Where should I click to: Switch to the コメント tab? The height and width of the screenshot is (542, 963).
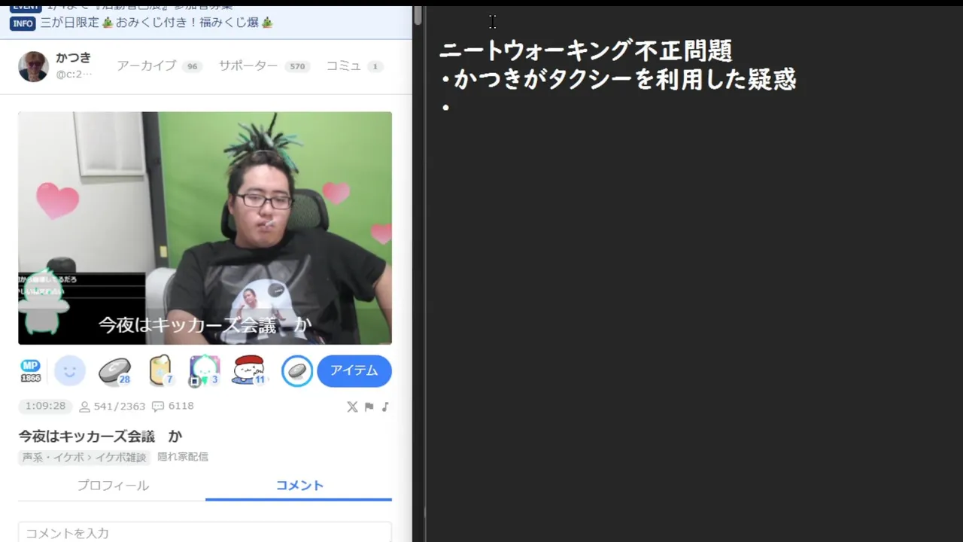click(299, 486)
